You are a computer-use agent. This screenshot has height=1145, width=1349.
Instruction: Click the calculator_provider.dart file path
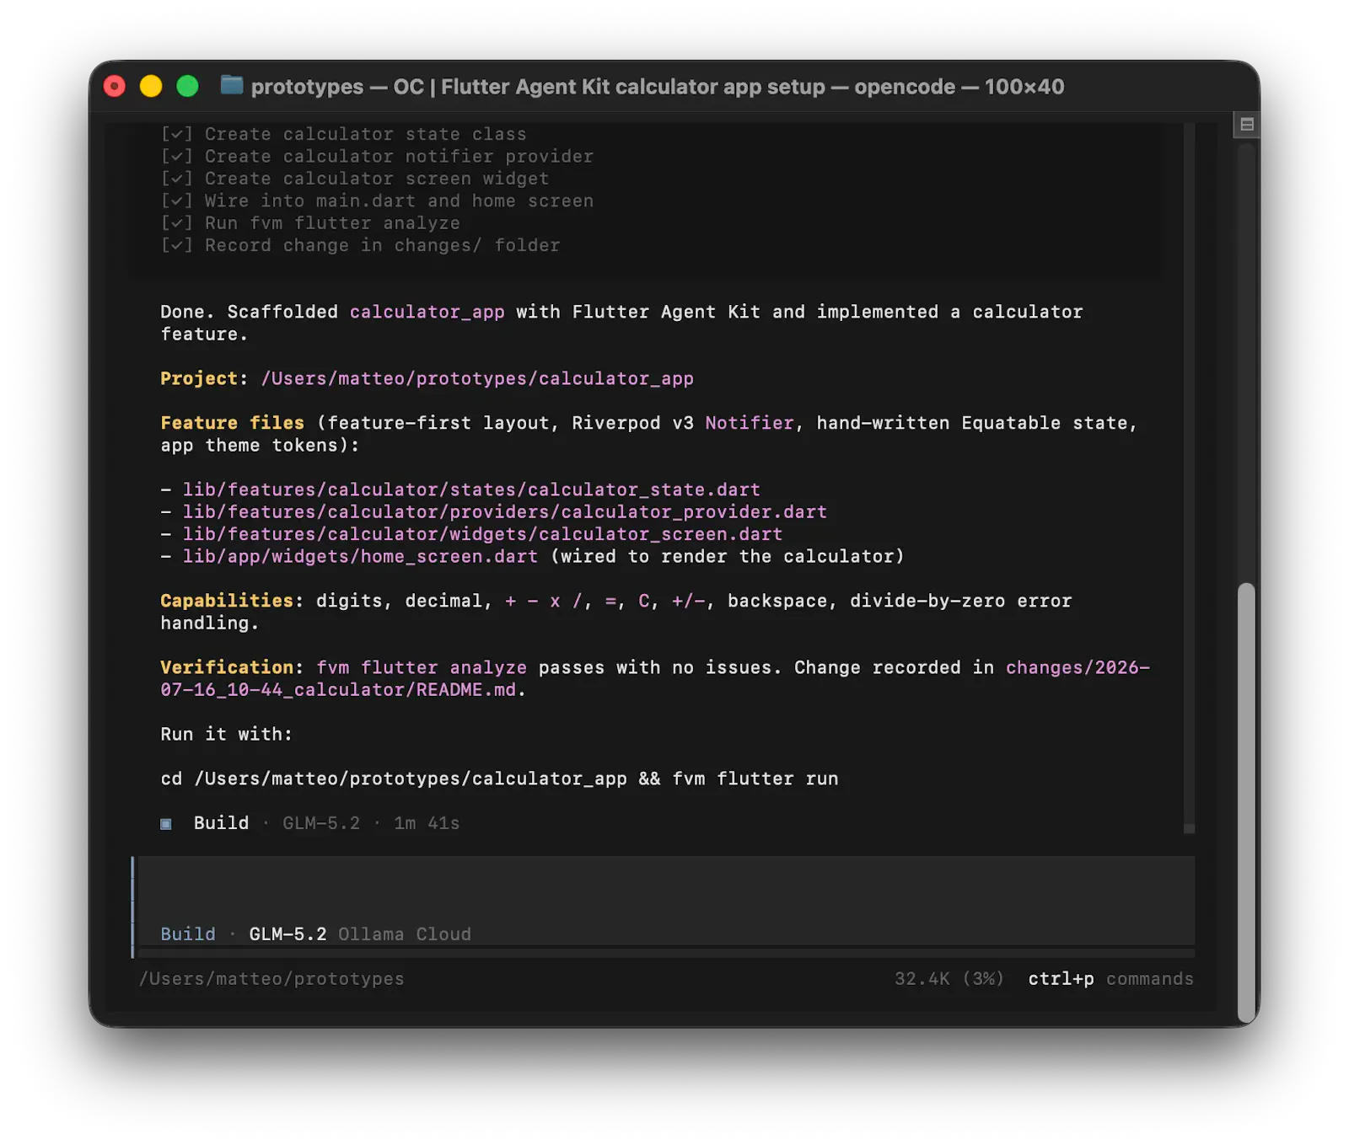pyautogui.click(x=505, y=512)
